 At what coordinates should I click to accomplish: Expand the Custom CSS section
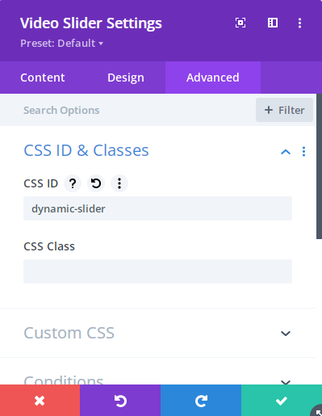click(x=286, y=334)
